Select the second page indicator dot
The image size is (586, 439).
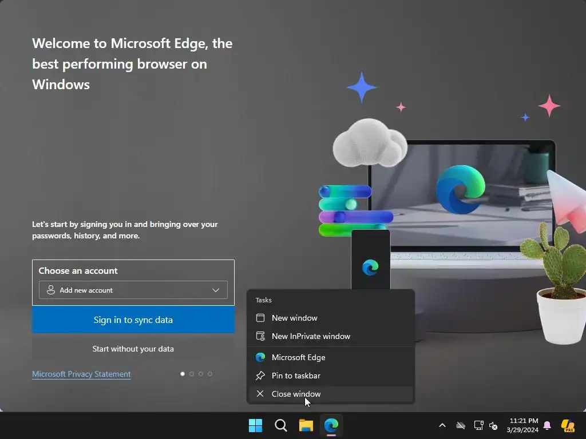[x=192, y=374]
